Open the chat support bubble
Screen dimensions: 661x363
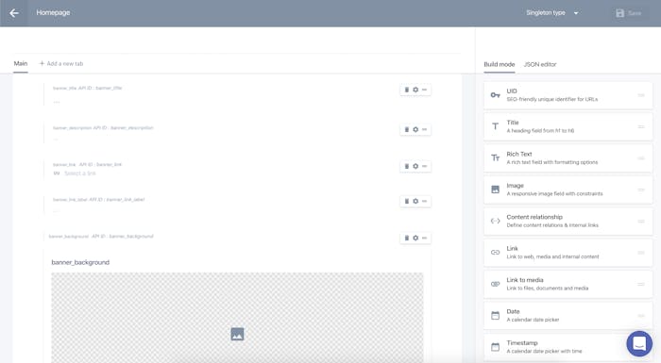(x=639, y=343)
